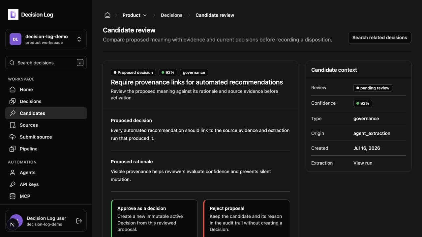This screenshot has width=422, height=237.
Task: Click the governance tag badge
Action: click(x=194, y=72)
